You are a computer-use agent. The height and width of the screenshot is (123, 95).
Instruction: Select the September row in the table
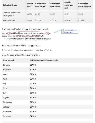coord(47,102)
